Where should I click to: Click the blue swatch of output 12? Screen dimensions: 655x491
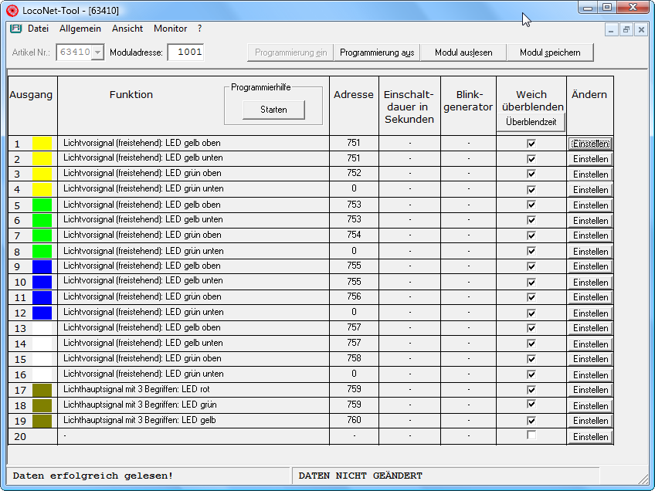(42, 313)
